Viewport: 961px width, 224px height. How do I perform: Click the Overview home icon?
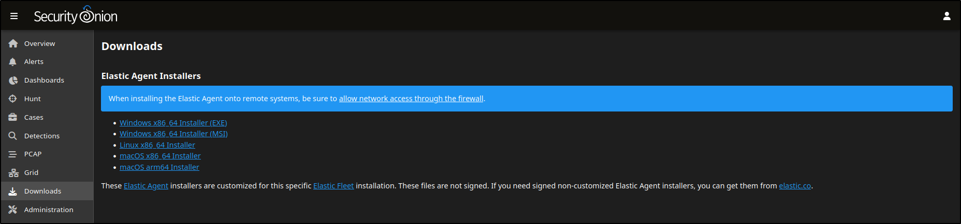(13, 43)
